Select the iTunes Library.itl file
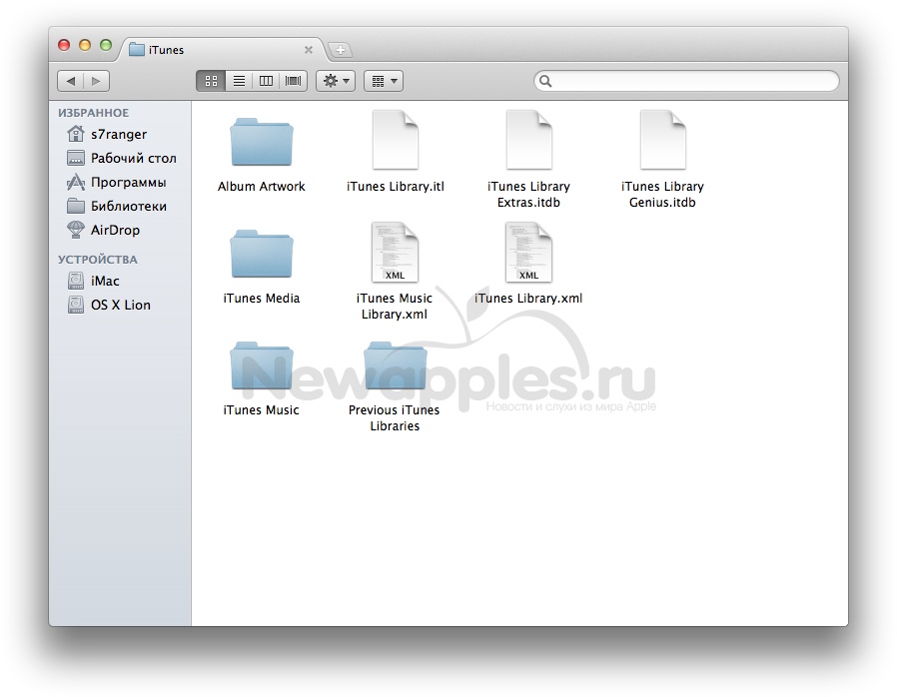The width and height of the screenshot is (897, 697). [395, 142]
